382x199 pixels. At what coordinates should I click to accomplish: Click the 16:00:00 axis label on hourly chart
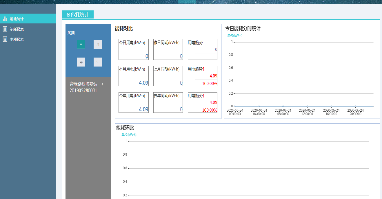tap(331, 114)
